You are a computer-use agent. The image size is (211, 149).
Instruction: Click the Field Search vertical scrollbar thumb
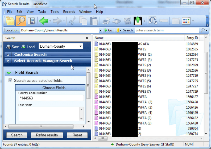click(x=88, y=85)
